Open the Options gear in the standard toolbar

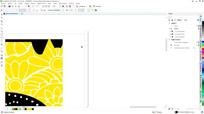click(90, 6)
